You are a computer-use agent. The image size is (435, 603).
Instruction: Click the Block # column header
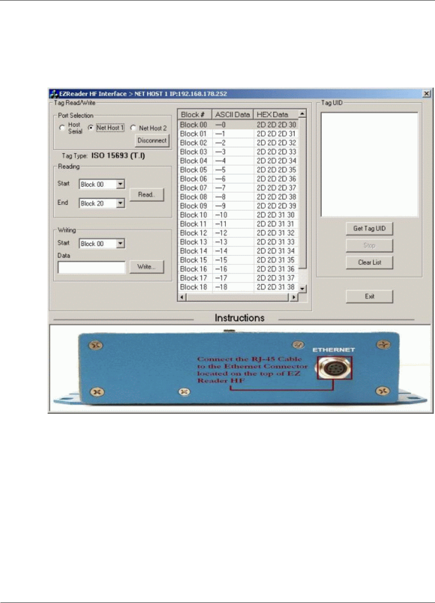tap(195, 115)
